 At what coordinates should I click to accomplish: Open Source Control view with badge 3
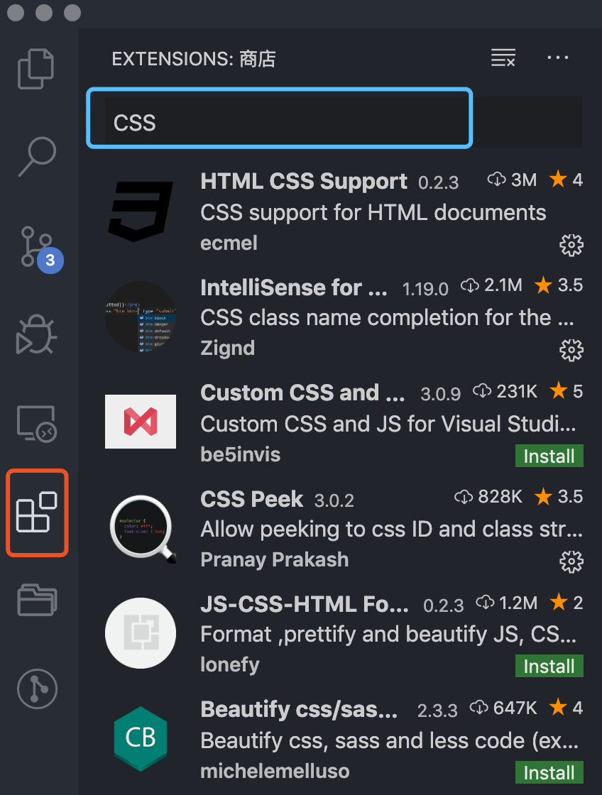click(x=37, y=247)
